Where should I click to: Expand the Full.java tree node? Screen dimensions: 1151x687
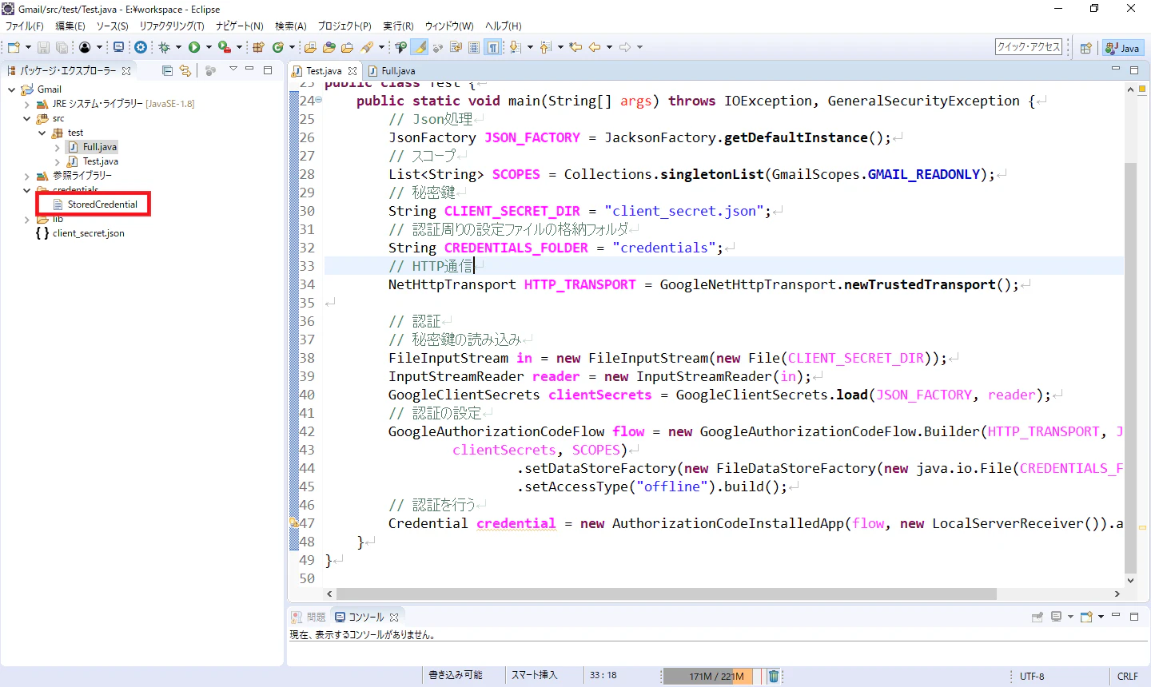57,147
